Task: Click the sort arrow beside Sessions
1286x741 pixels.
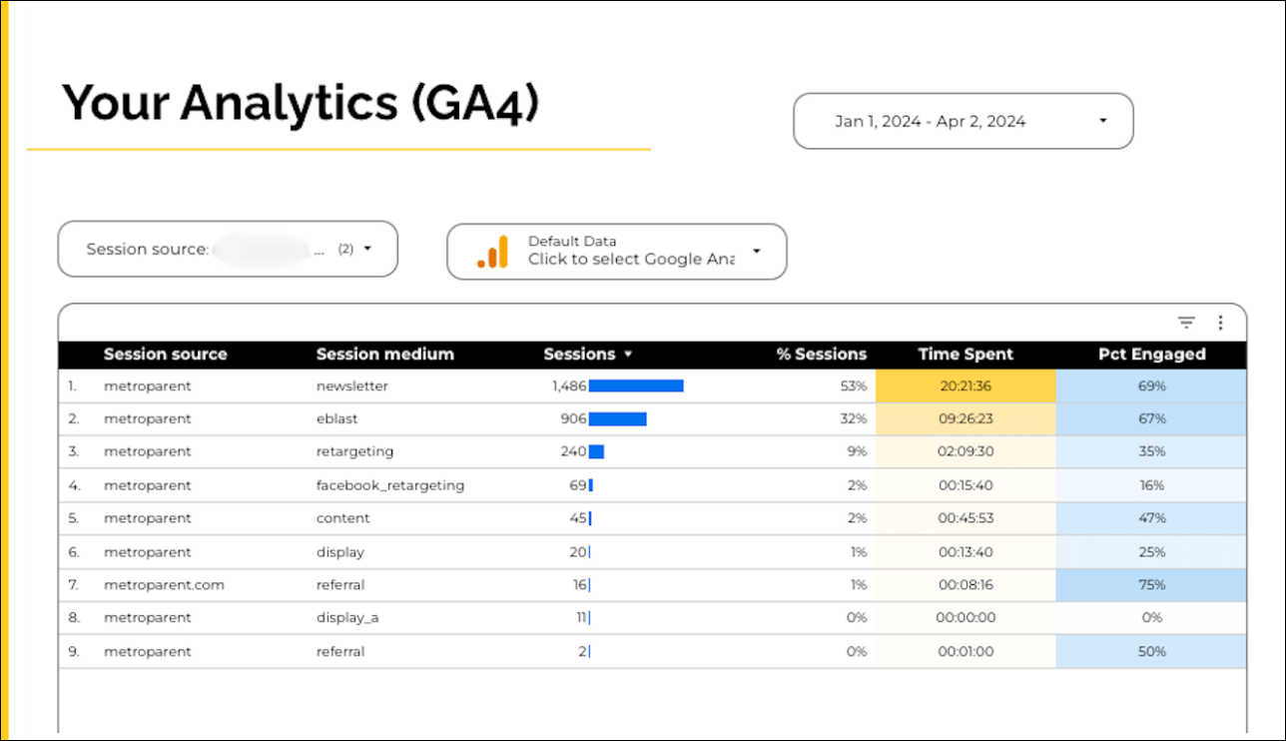Action: [627, 354]
